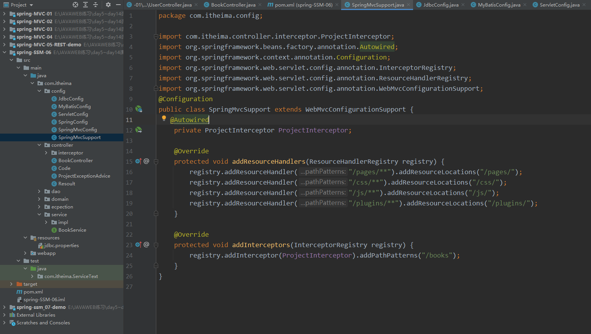Collapse the service folder

pos(39,215)
